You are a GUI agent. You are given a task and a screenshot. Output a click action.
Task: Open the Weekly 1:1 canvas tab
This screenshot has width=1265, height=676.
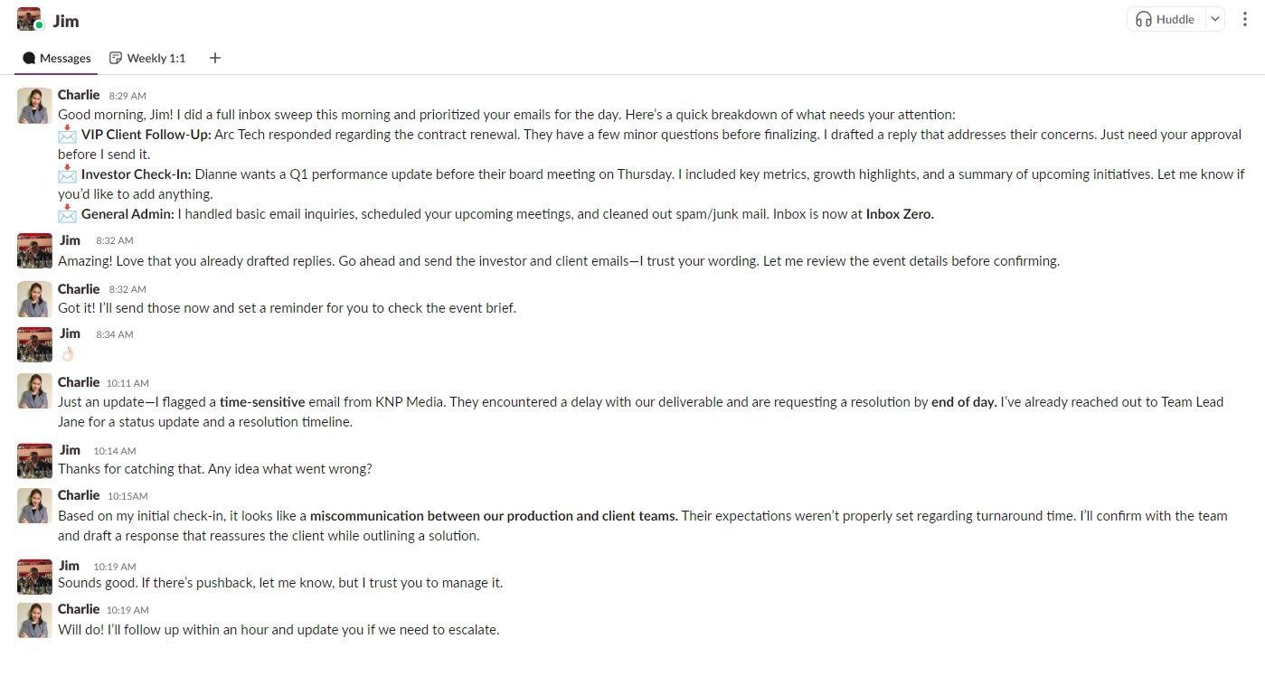tap(147, 58)
